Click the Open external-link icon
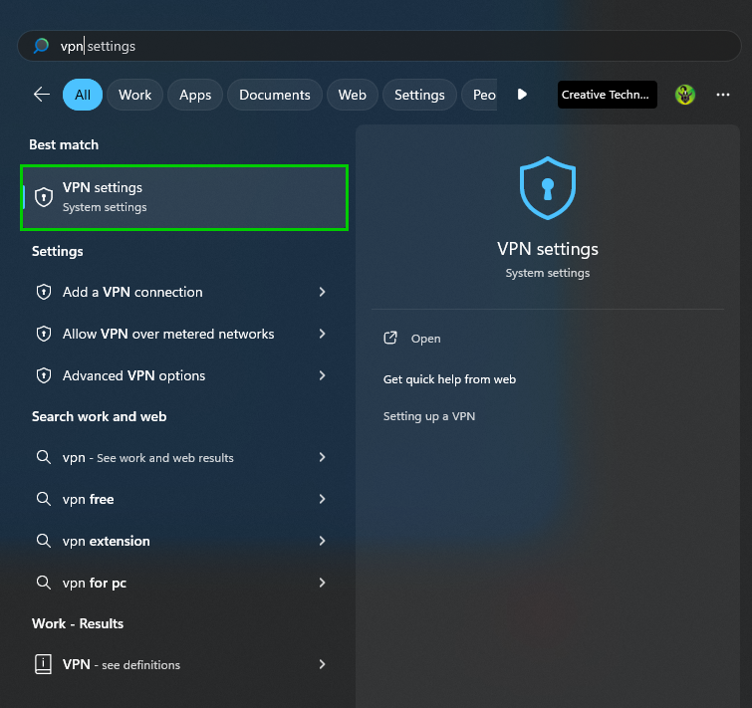 [x=390, y=338]
